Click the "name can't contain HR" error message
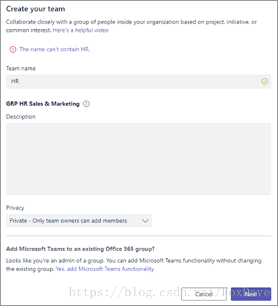 (x=55, y=49)
